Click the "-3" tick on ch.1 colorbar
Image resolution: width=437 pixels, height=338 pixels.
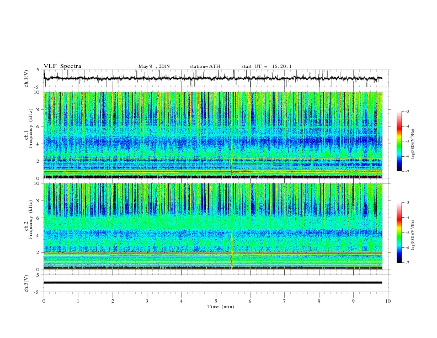click(407, 111)
